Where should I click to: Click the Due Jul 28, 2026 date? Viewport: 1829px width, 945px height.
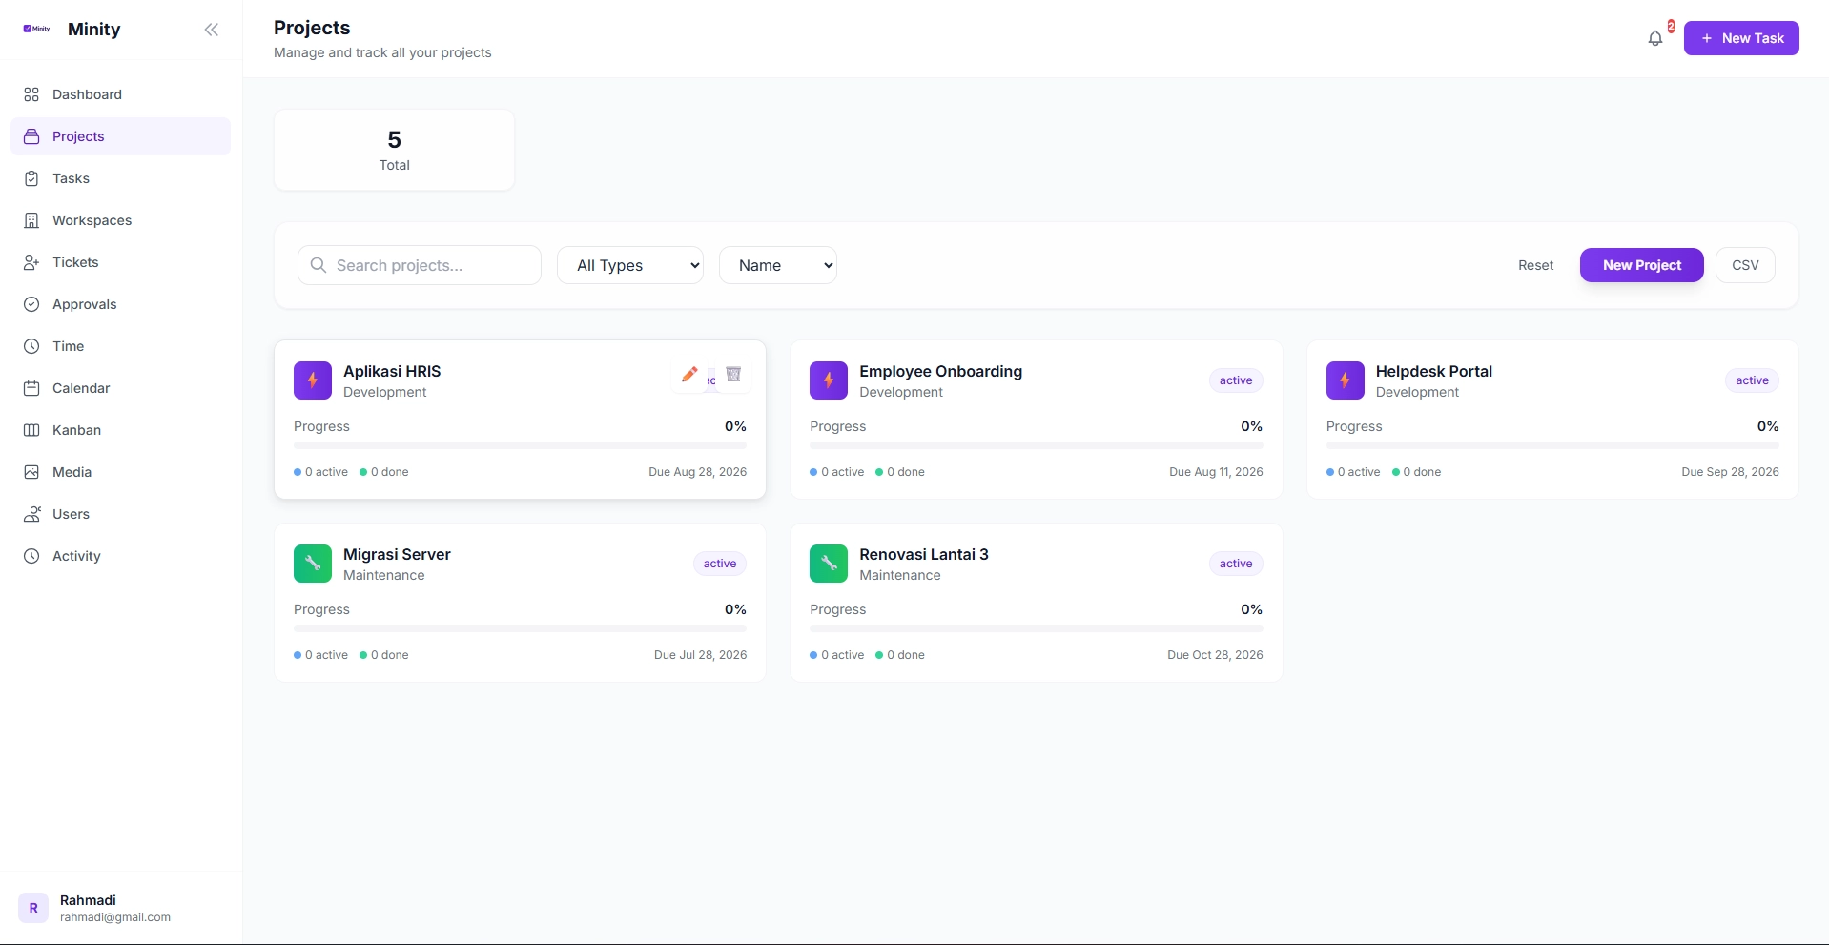(700, 655)
